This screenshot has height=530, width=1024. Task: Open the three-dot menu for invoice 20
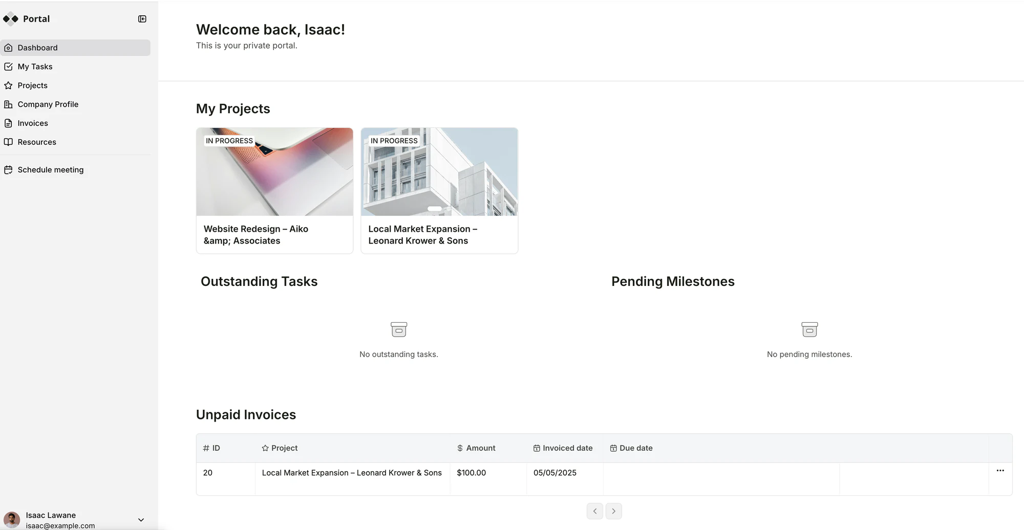pos(1000,471)
